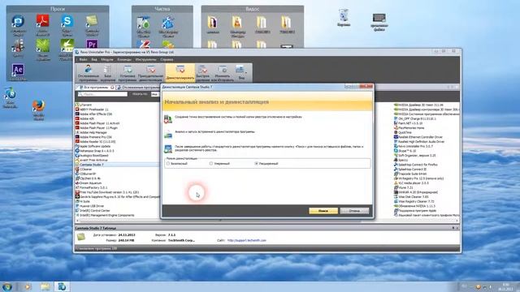
Task: Click the Изменить или Исправить toolbar icon
Action: 222,73
